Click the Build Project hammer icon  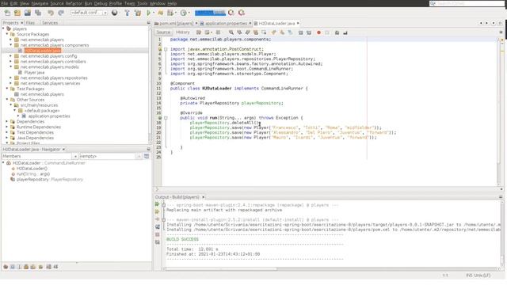click(127, 13)
